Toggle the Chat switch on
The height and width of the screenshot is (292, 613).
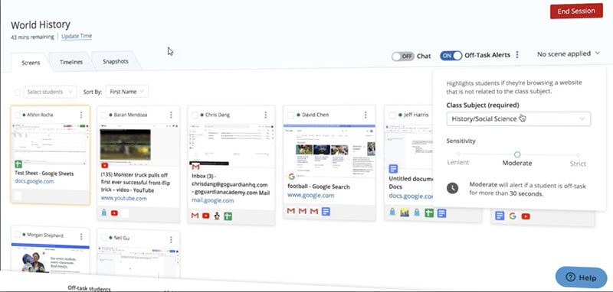click(x=402, y=56)
